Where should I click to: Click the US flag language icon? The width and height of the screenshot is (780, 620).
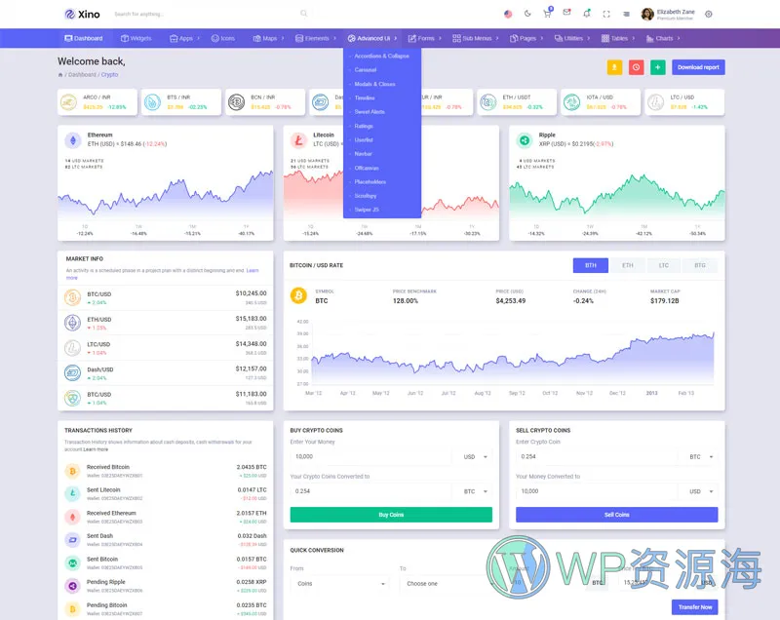[508, 14]
